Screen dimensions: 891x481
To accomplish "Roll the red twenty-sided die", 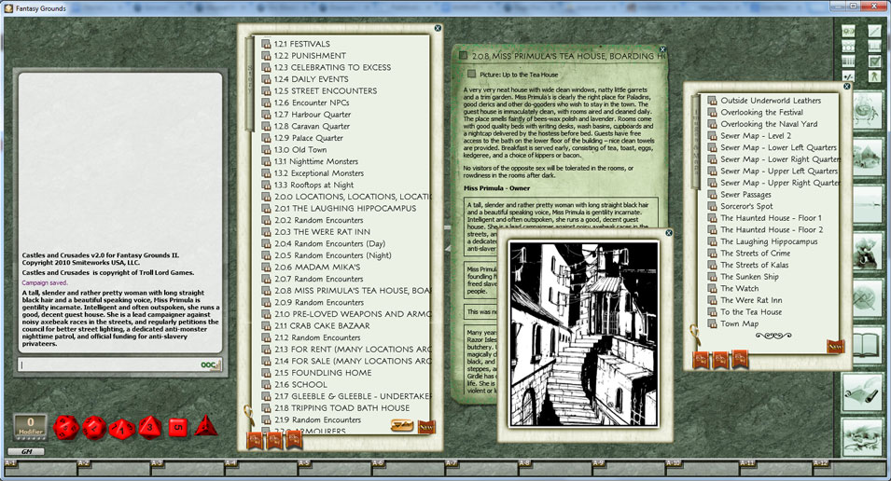I will (66, 428).
